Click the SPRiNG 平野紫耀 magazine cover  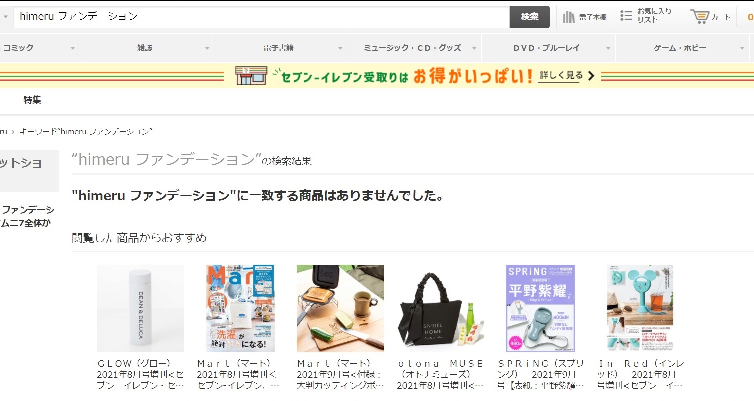tap(540, 308)
